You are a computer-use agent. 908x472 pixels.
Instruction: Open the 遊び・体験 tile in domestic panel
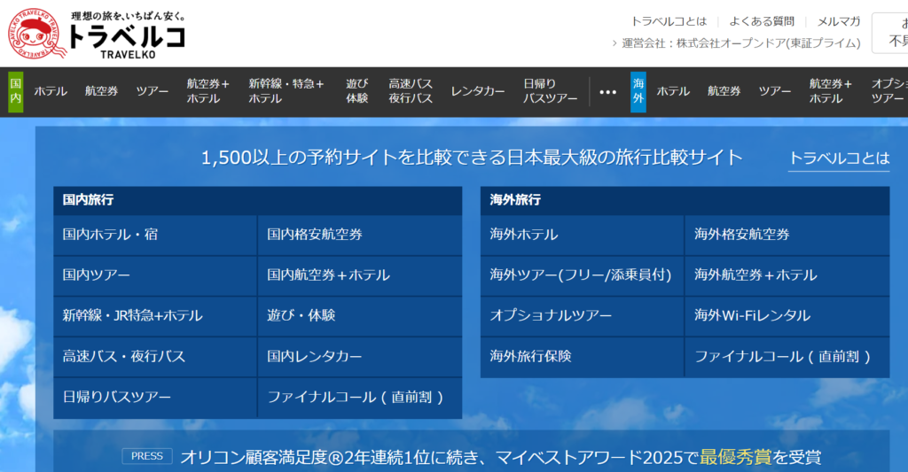(x=359, y=315)
